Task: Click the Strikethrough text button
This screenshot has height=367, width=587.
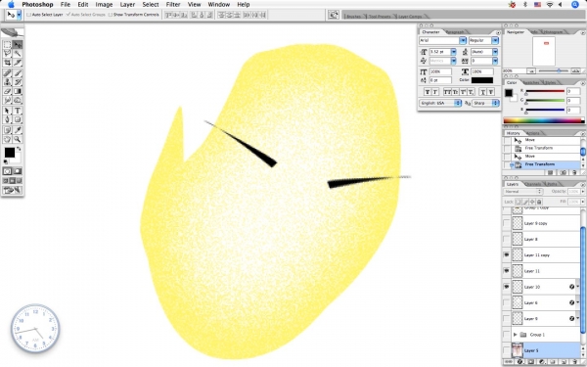Action: [491, 92]
